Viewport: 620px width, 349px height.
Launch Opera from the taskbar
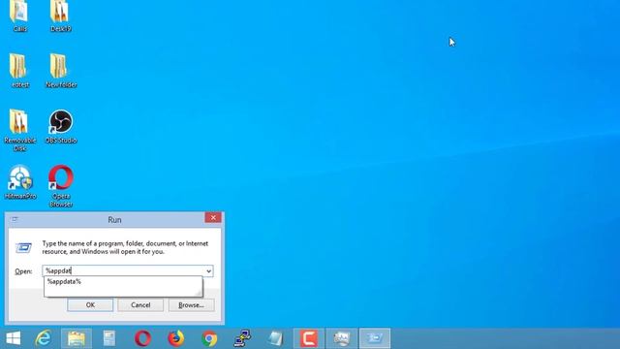142,338
